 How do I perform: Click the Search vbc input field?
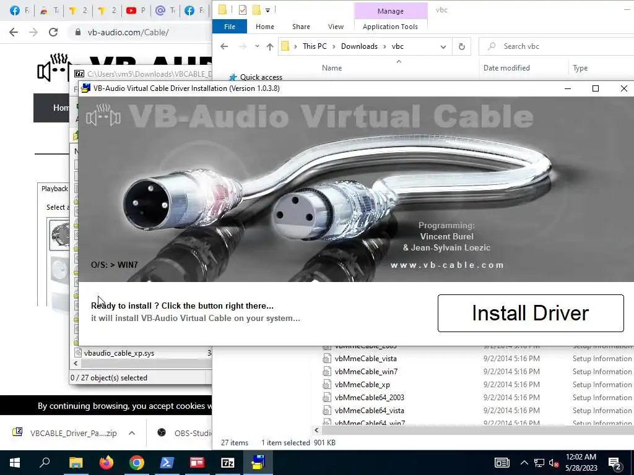557,46
